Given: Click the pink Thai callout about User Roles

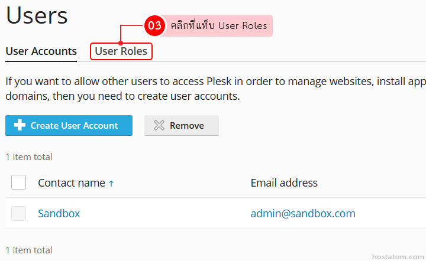Looking at the screenshot, I should click(218, 26).
